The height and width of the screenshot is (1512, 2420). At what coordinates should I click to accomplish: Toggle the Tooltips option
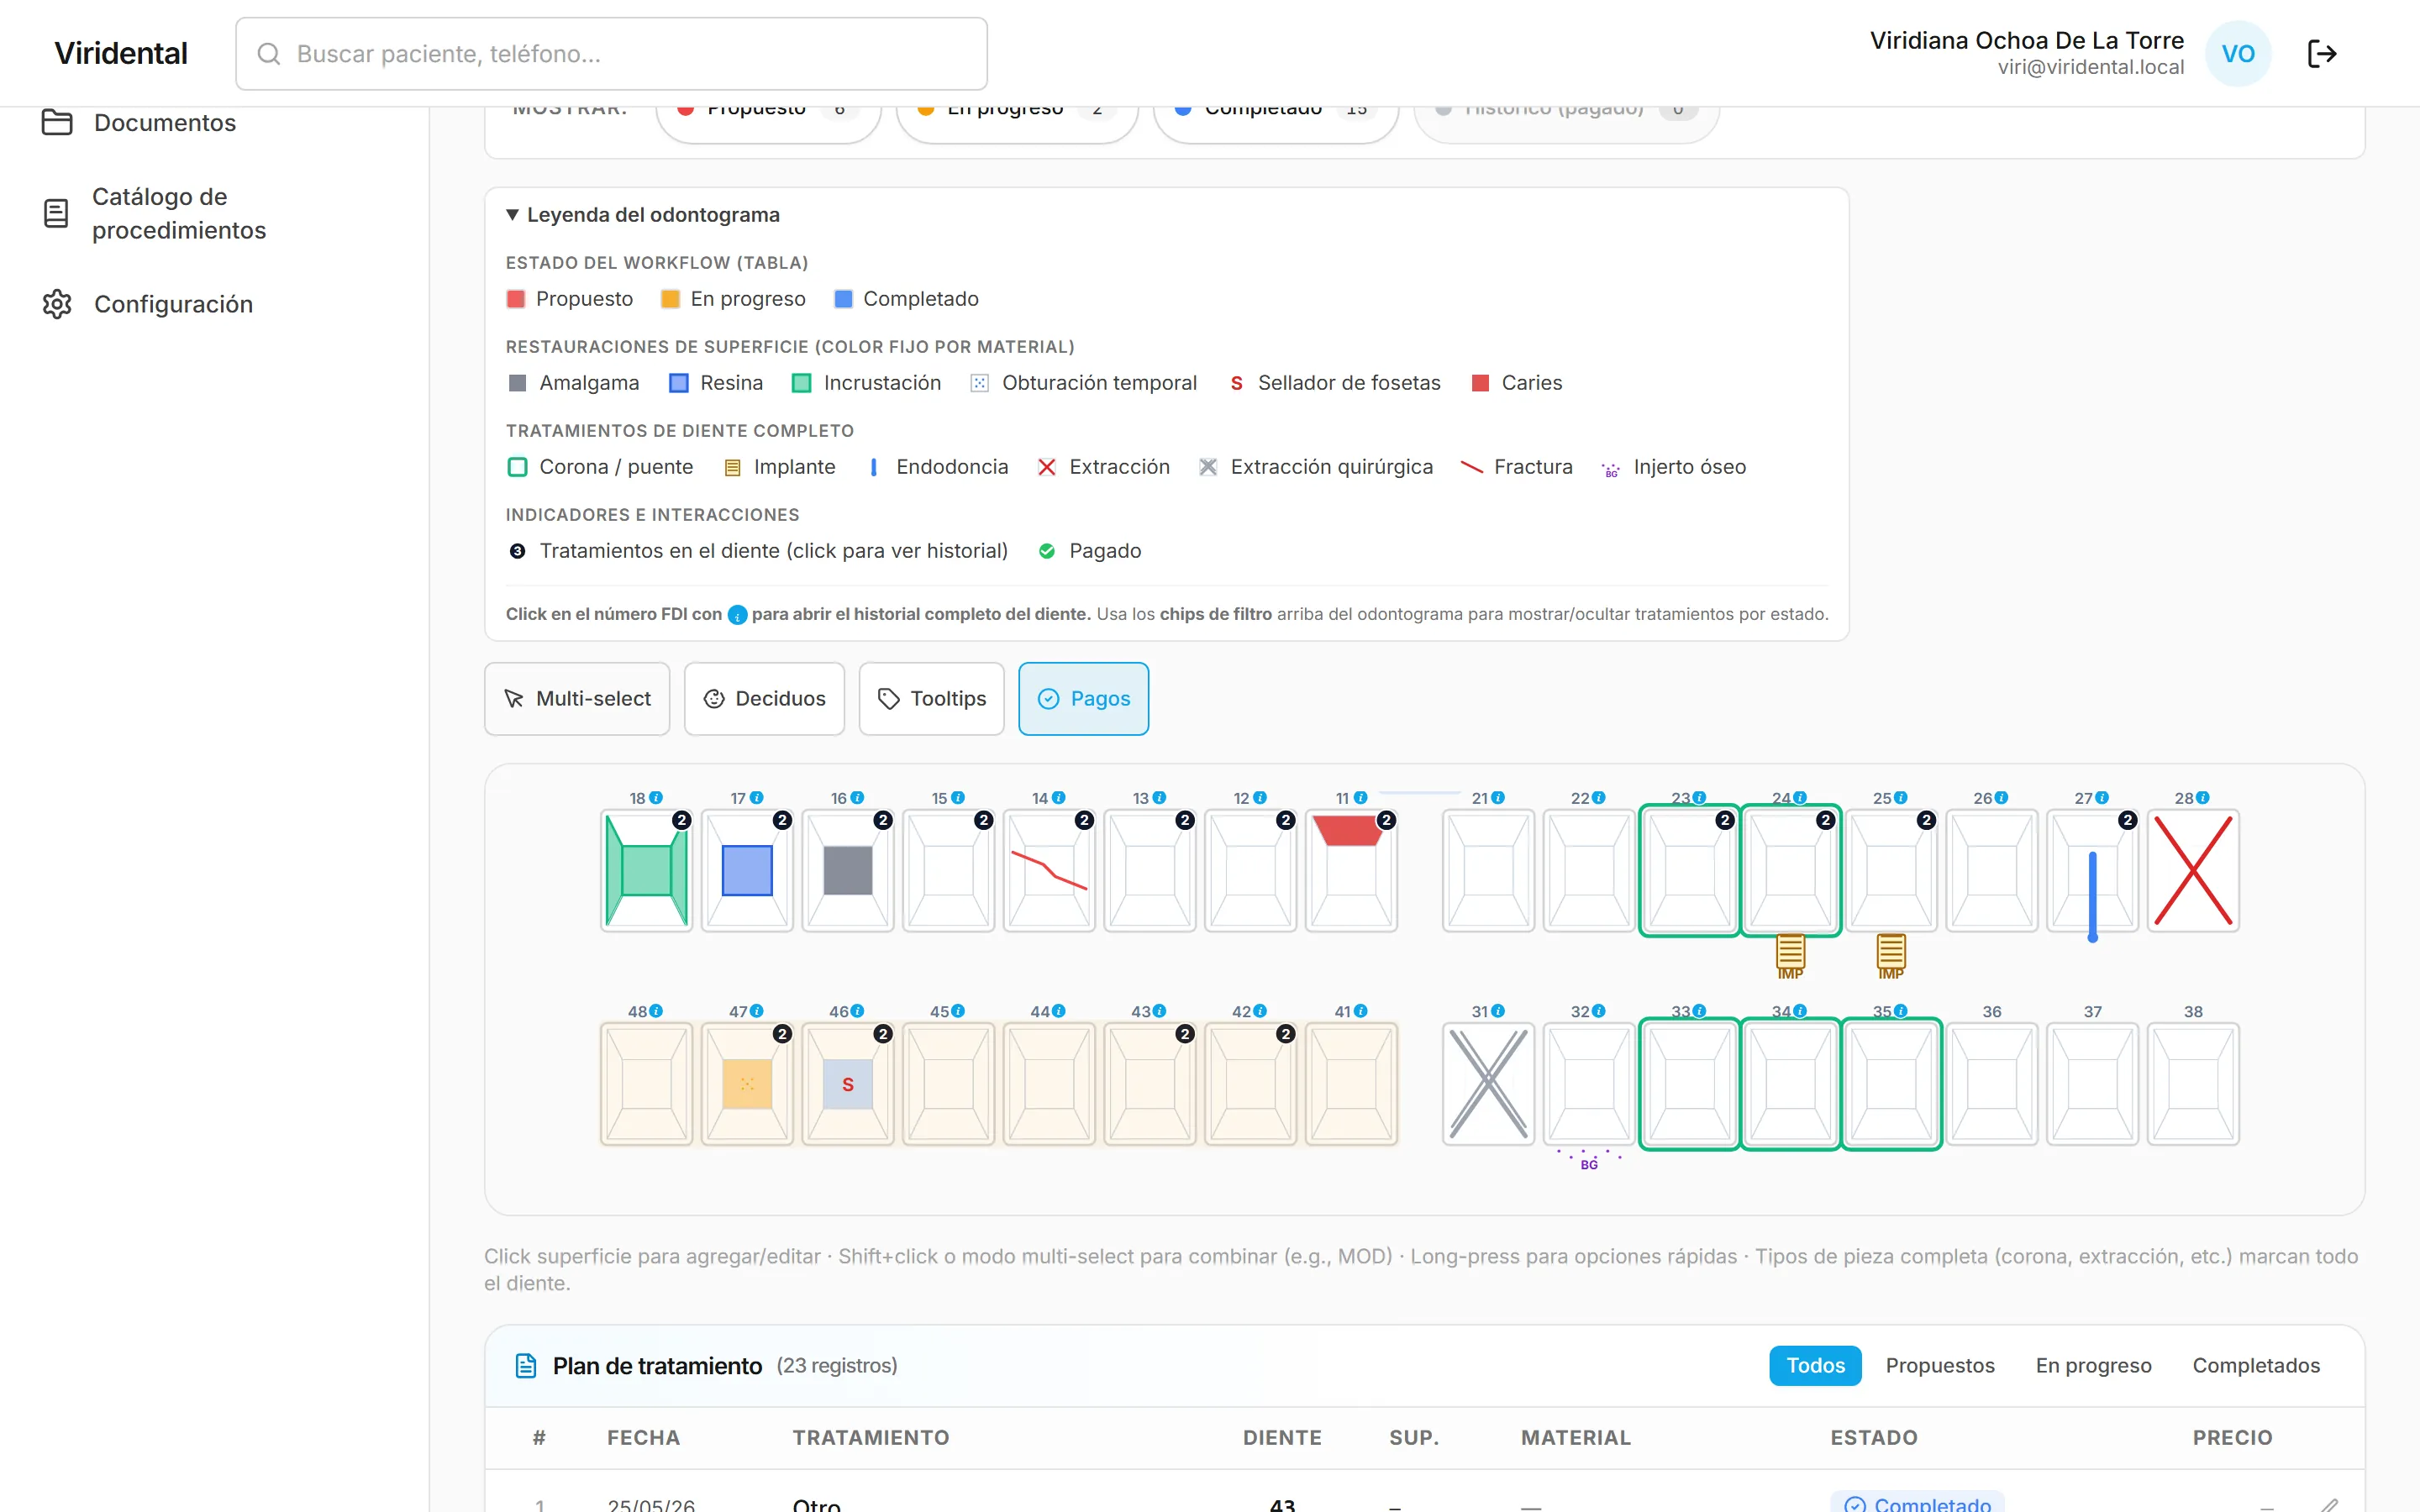(931, 698)
